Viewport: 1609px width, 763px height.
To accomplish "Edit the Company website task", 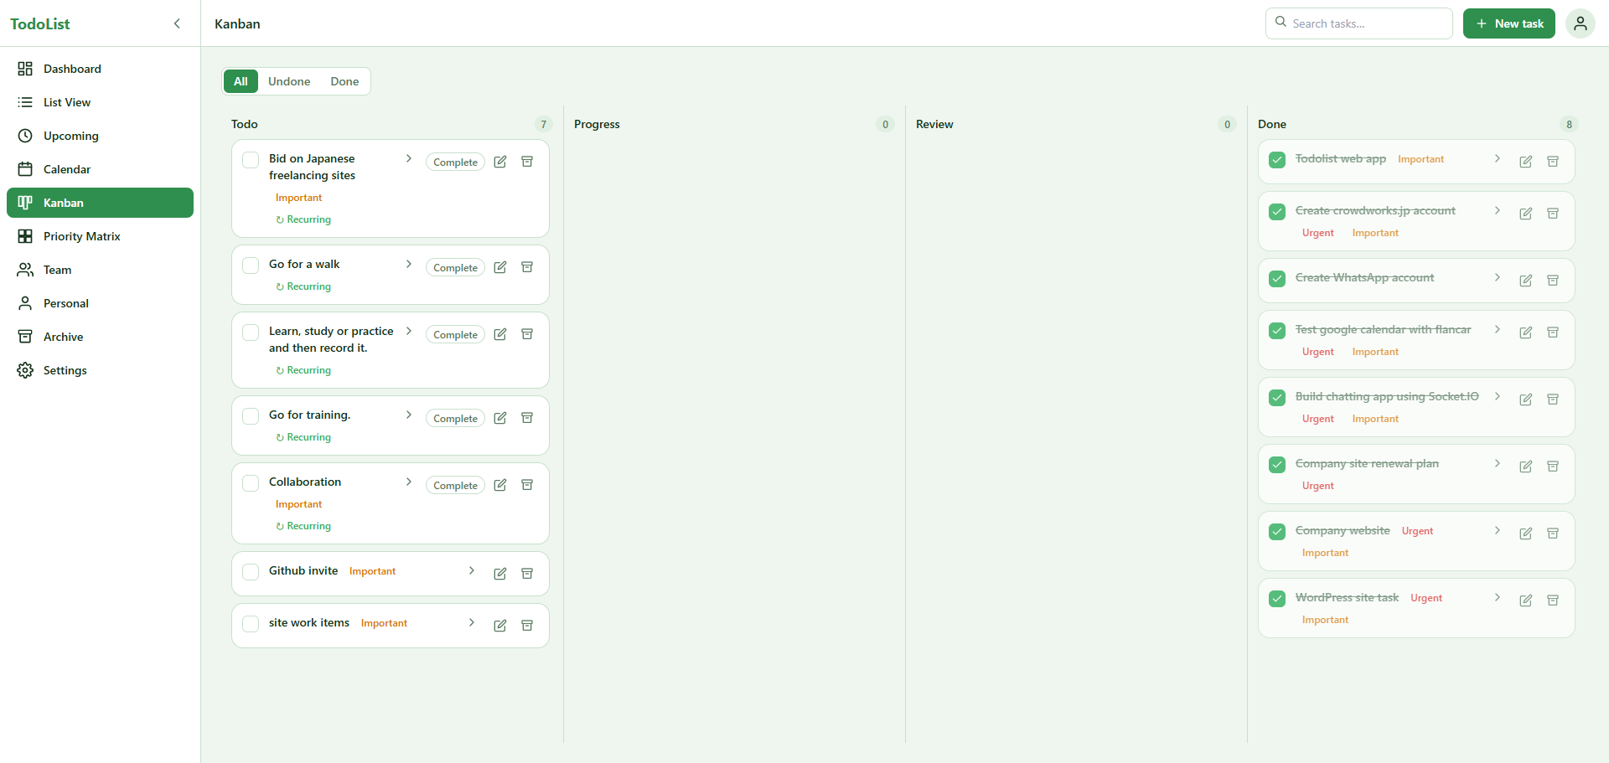I will [1526, 534].
